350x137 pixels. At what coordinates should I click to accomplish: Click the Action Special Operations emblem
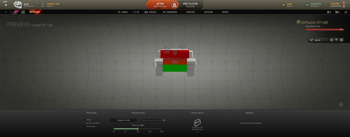coord(175,4)
